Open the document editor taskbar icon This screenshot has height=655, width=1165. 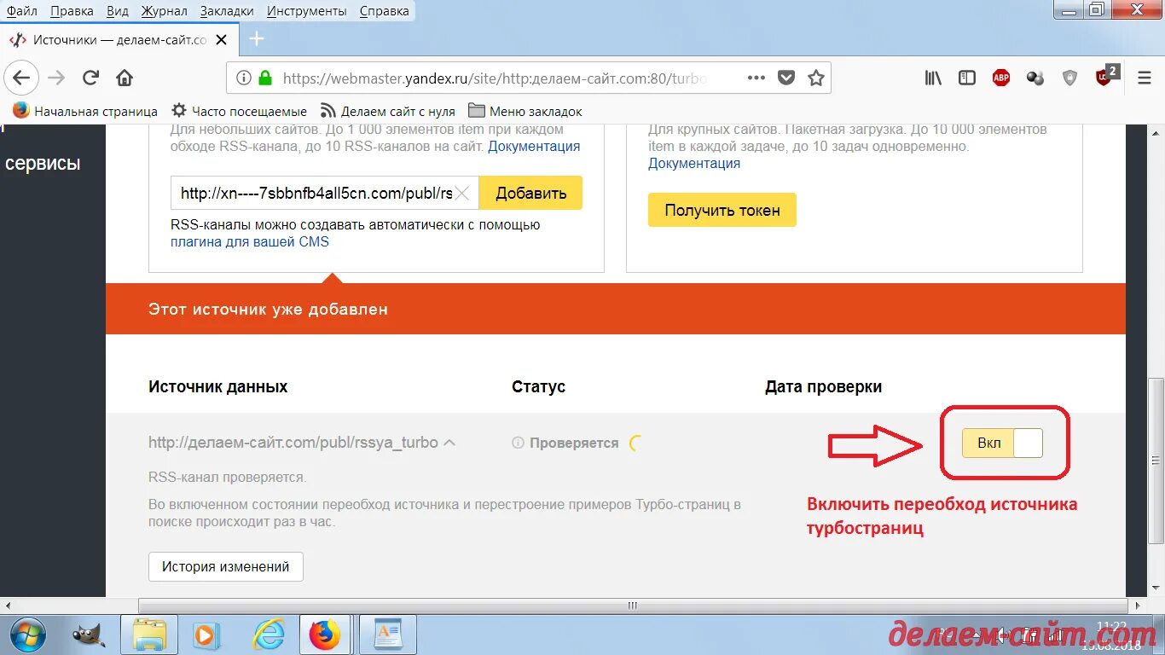click(x=388, y=635)
